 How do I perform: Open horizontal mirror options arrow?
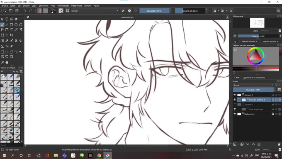(219, 11)
